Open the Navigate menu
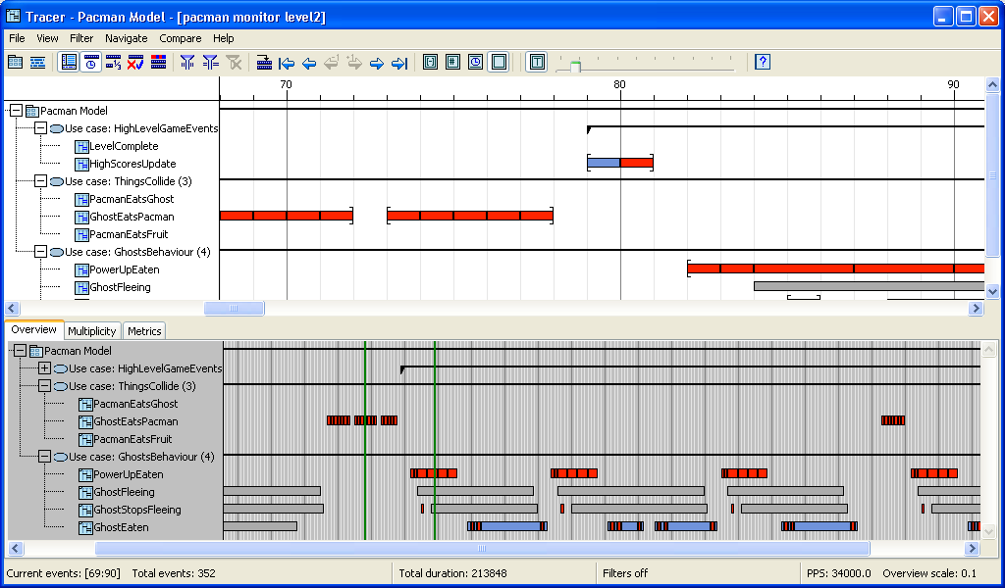This screenshot has height=588, width=1005. point(126,38)
